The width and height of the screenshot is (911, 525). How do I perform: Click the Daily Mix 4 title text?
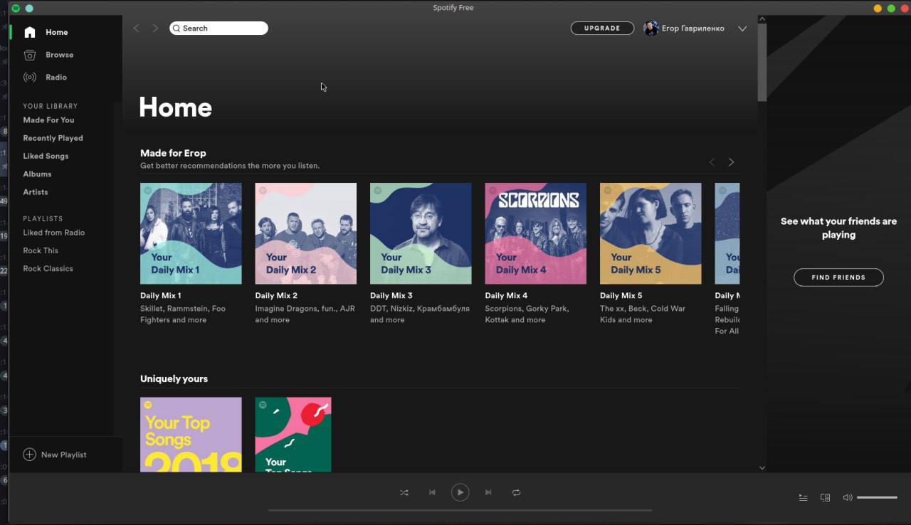507,295
